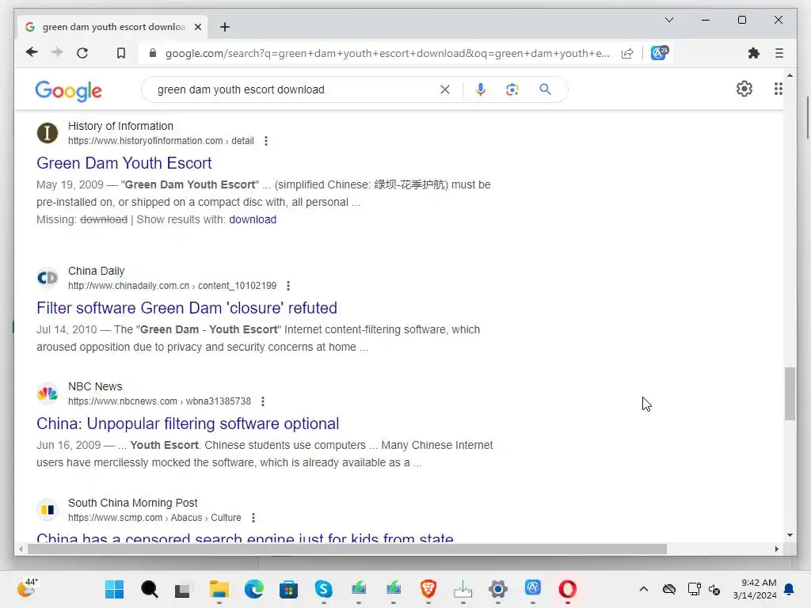Open the Settings gear on the taskbar
The image size is (811, 608).
(x=497, y=589)
